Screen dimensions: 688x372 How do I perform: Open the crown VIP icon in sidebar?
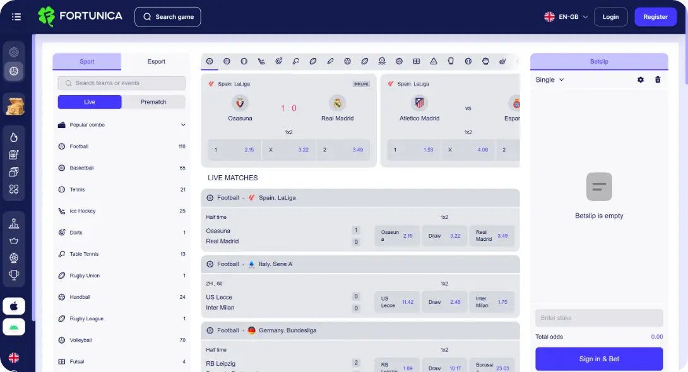click(14, 241)
